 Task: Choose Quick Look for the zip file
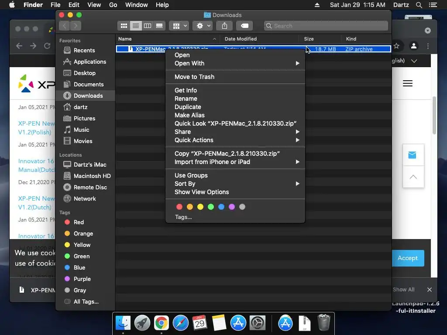235,123
